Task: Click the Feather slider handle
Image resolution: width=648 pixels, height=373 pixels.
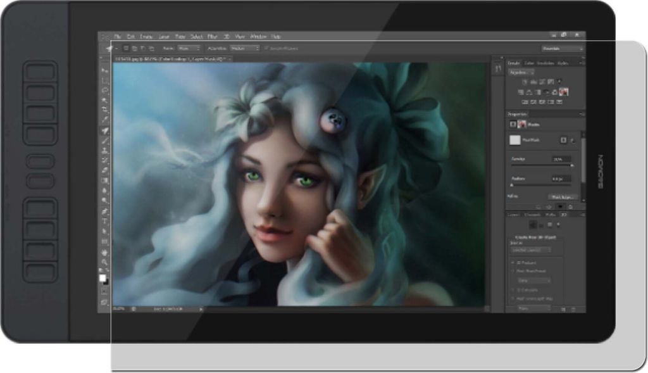Action: (x=511, y=185)
